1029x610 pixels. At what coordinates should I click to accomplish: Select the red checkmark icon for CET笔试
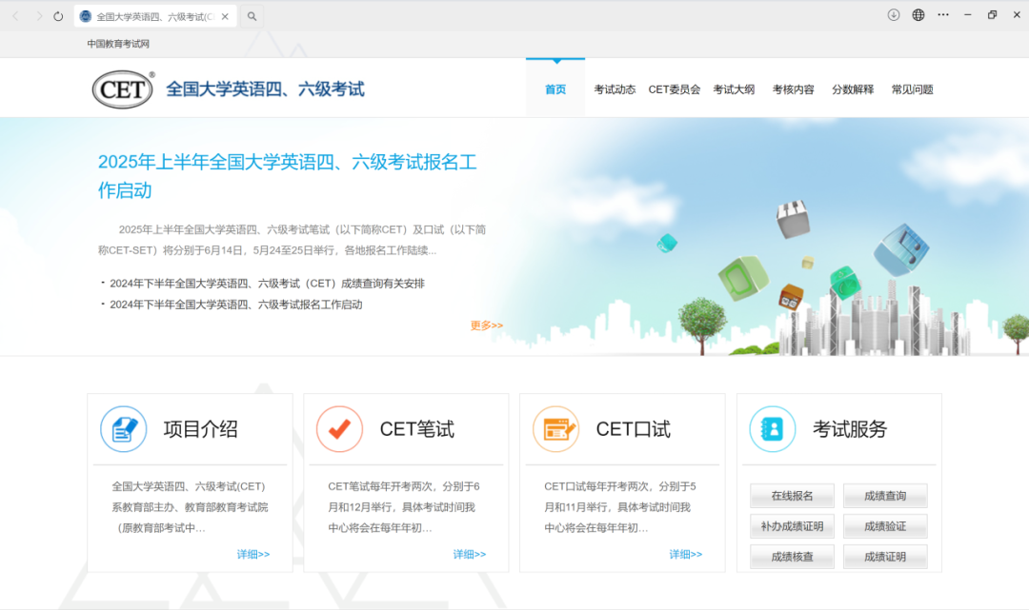tap(339, 428)
